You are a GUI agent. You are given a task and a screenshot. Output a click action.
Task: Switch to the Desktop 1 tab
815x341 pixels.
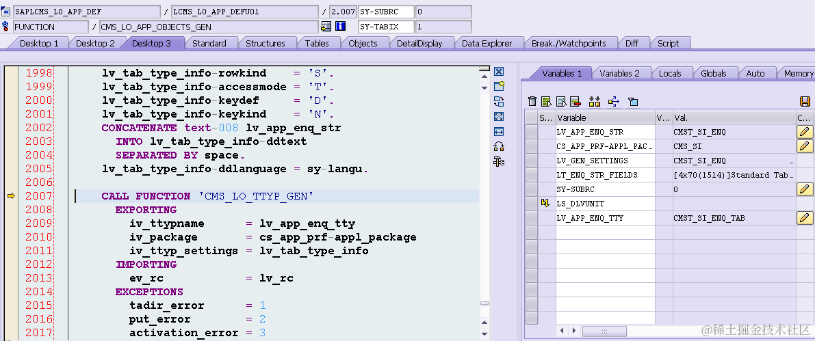(39, 44)
